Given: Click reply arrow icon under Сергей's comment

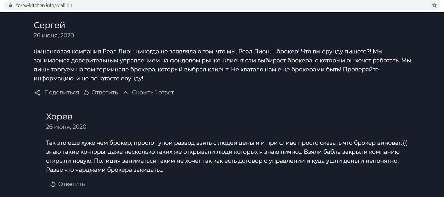Looking at the screenshot, I should (86, 92).
